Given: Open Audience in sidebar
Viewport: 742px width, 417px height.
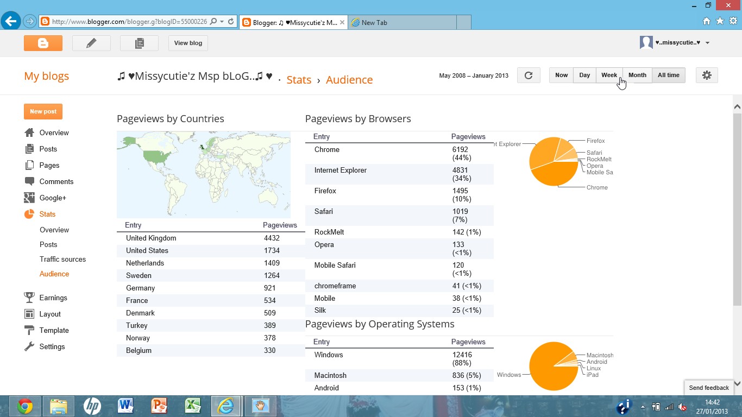Looking at the screenshot, I should click(x=54, y=274).
